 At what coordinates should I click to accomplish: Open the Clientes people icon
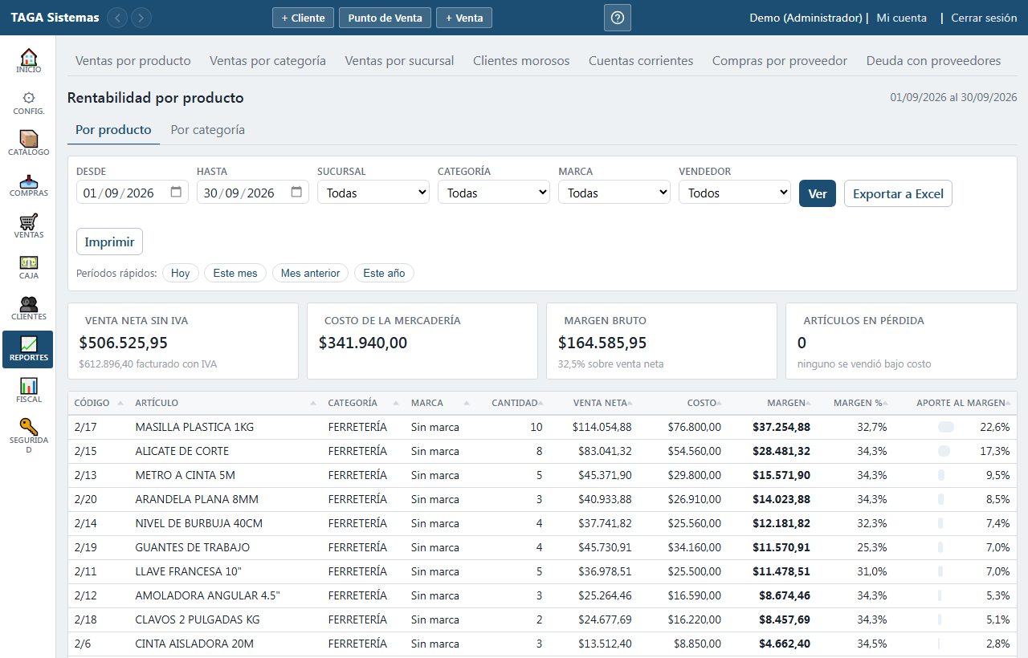[x=29, y=304]
